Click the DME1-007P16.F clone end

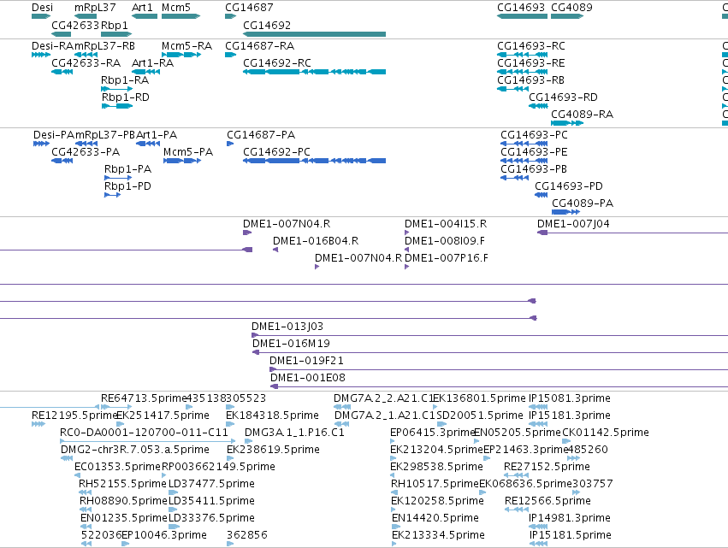pos(406,267)
